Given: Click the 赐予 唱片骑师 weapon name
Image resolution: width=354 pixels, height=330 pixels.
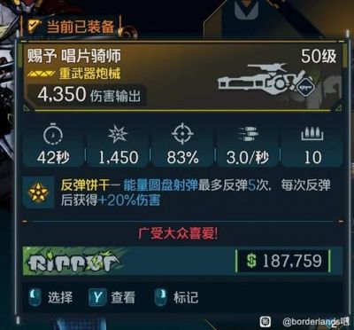Looking at the screenshot, I should point(73,55).
